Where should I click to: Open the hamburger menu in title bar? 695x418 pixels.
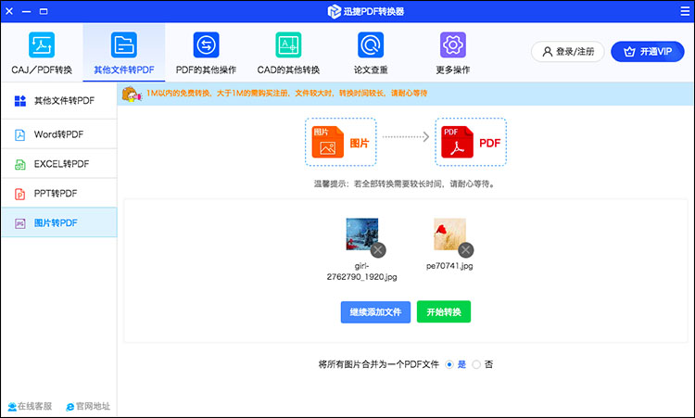pyautogui.click(x=685, y=11)
